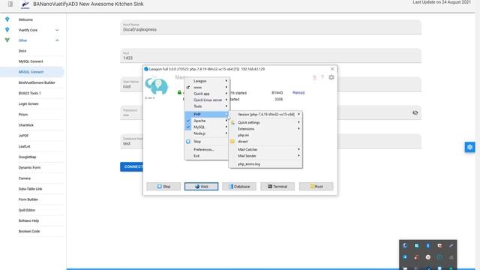Screen dimensions: 480x270
Task: Toggle the hamburger navigation drawer icon
Action: (10, 4)
